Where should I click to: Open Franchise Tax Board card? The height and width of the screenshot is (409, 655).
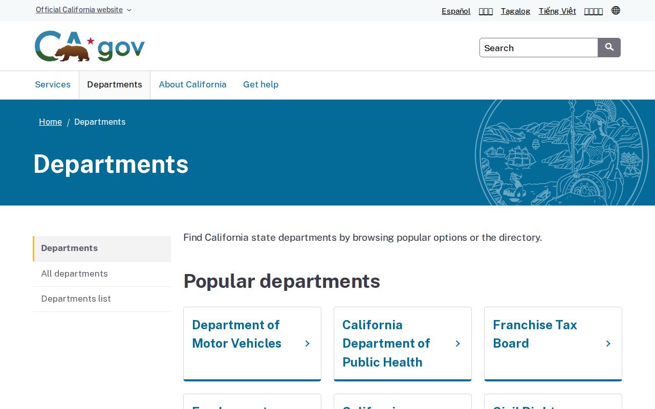pyautogui.click(x=553, y=344)
